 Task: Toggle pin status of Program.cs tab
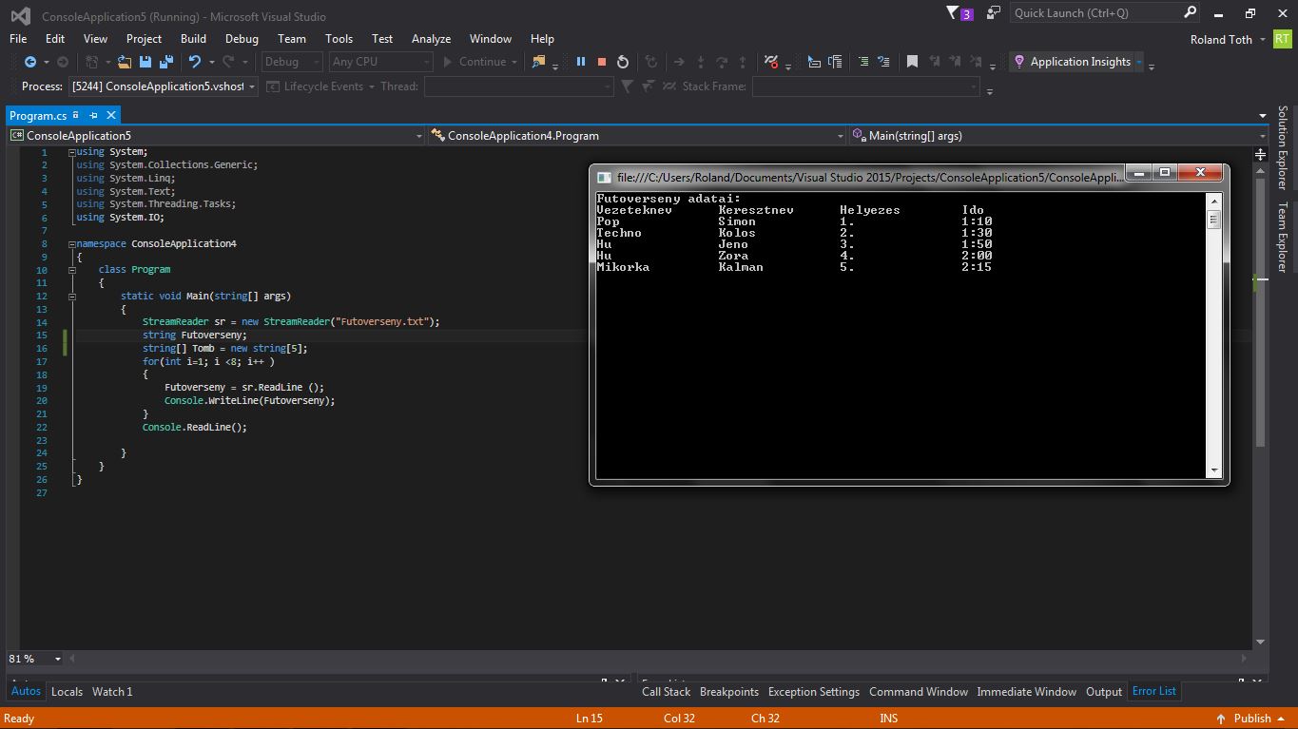click(x=94, y=115)
